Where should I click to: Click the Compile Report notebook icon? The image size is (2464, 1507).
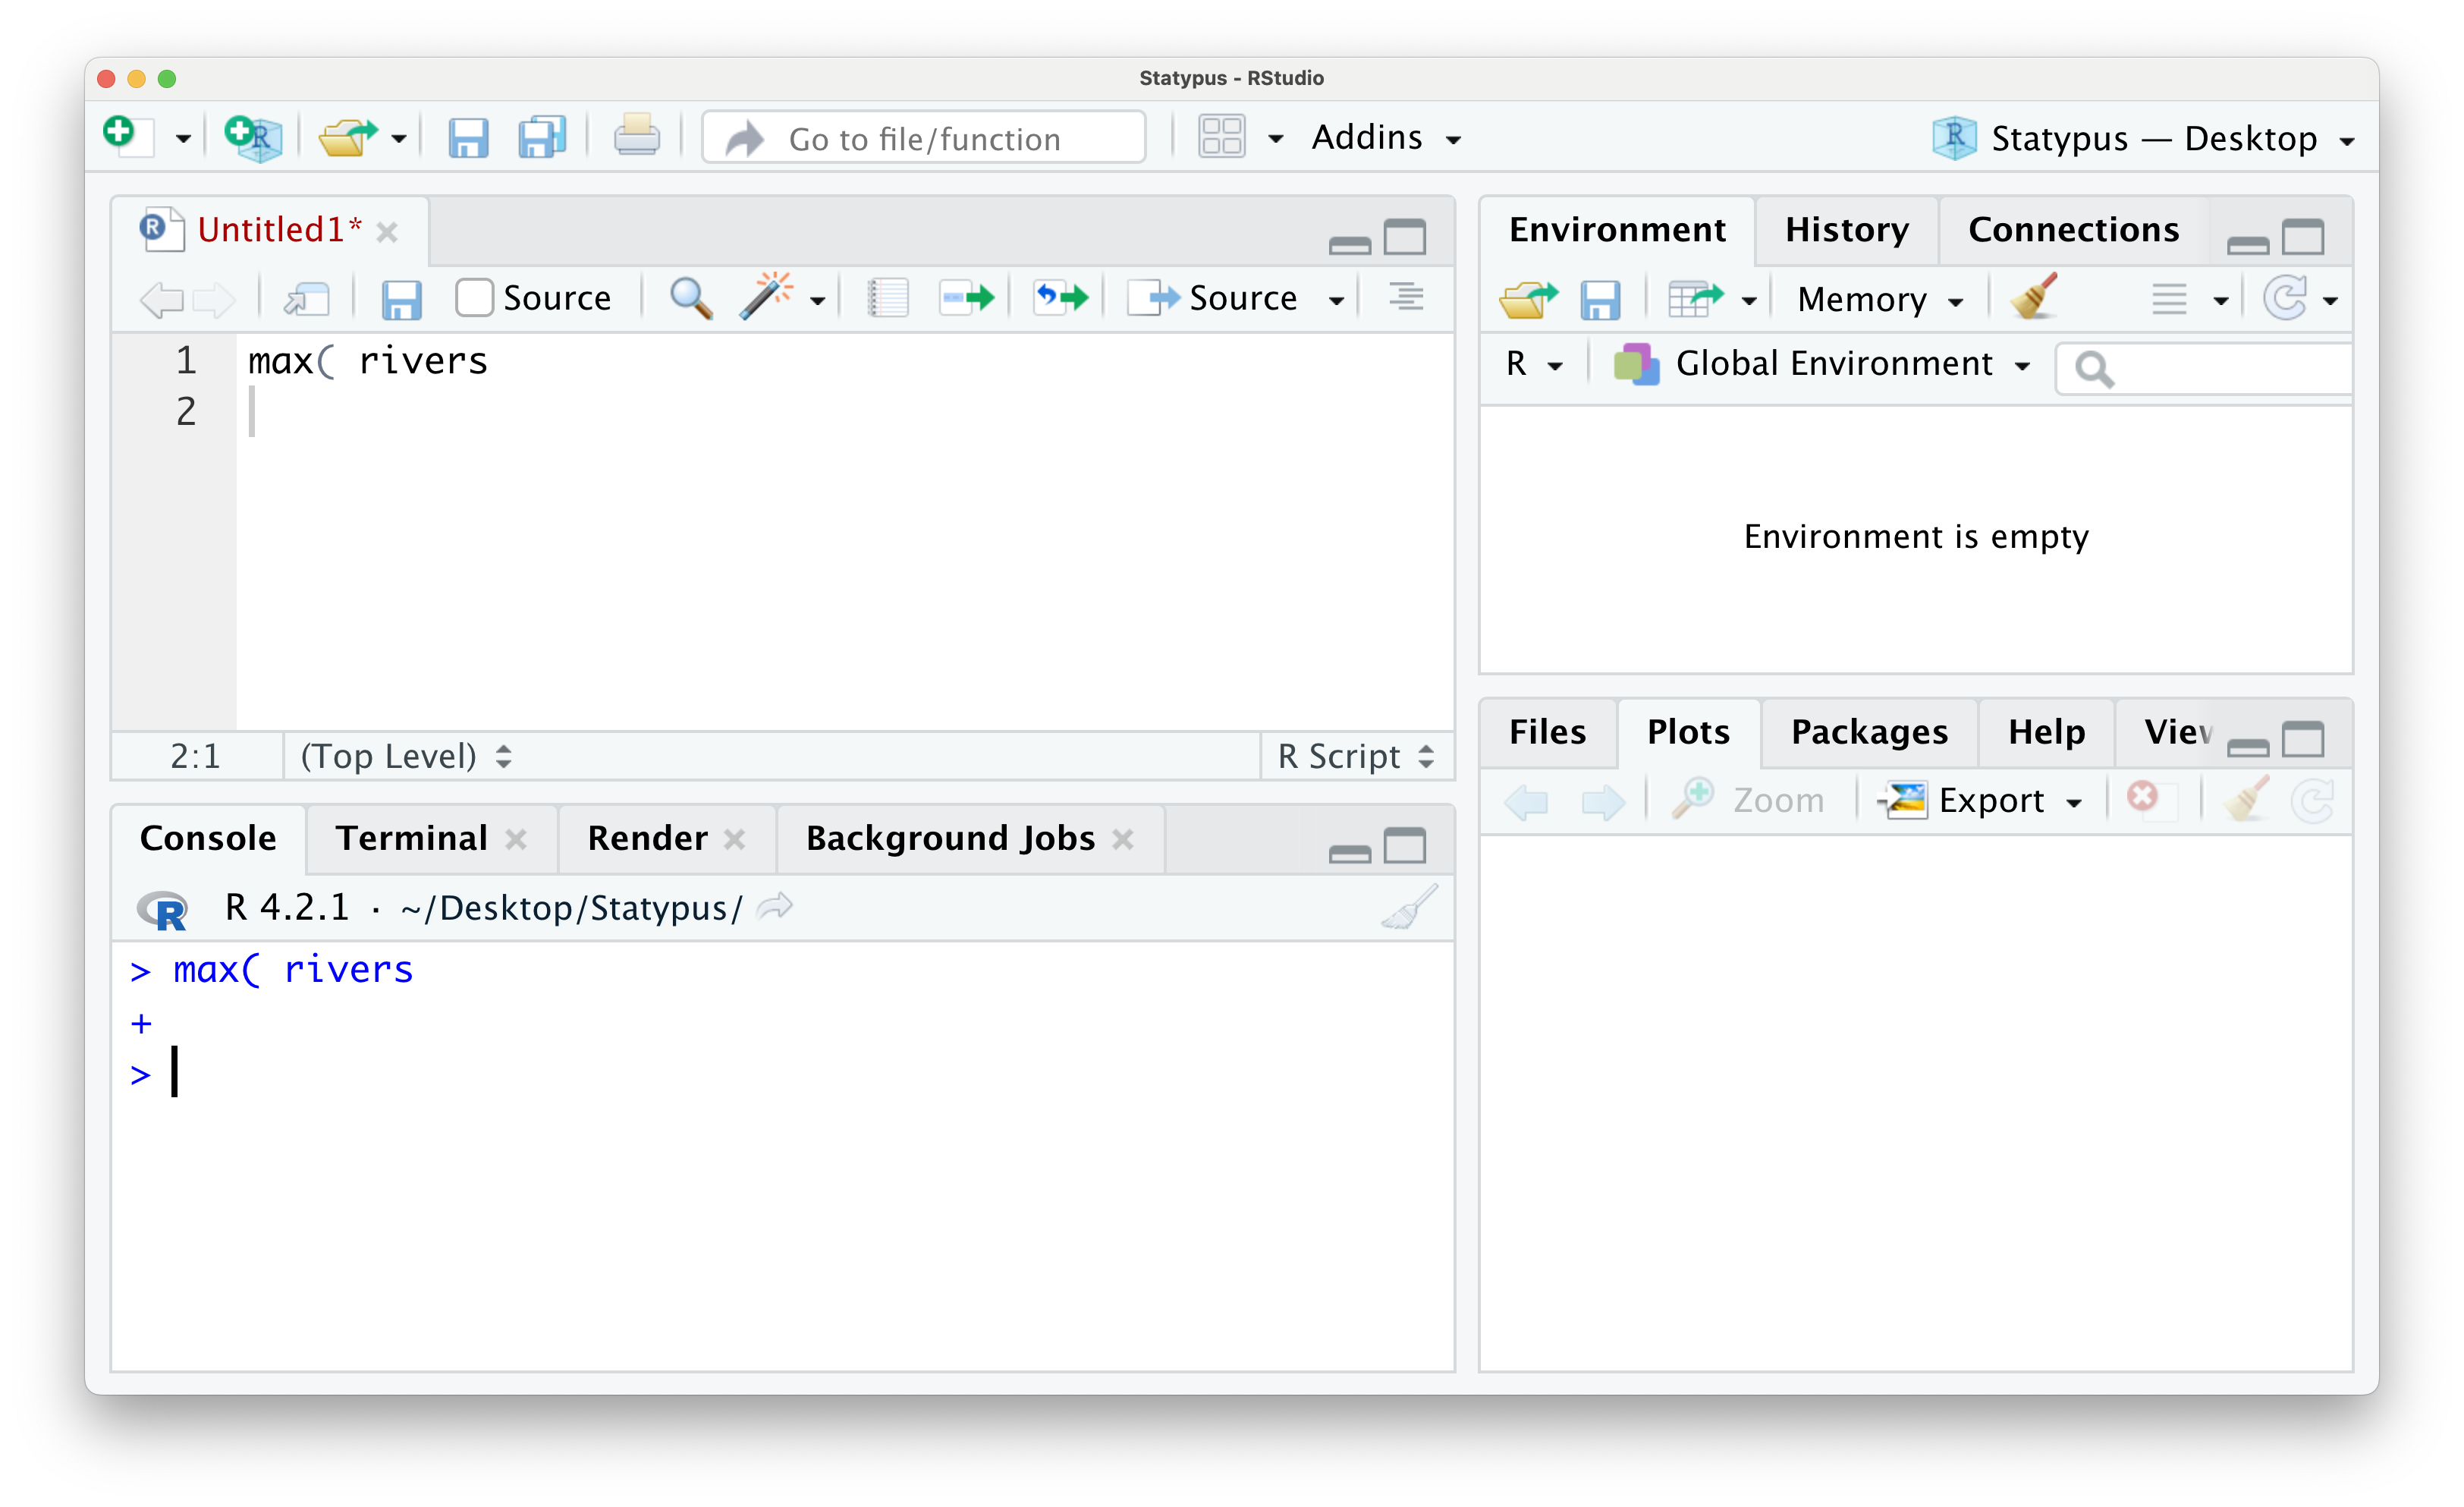887,298
